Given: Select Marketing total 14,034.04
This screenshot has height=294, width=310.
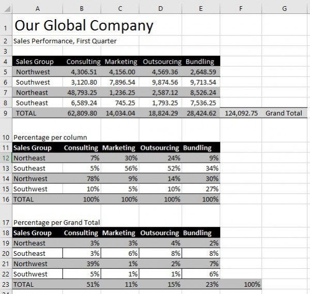Looking at the screenshot, I should (x=120, y=113).
